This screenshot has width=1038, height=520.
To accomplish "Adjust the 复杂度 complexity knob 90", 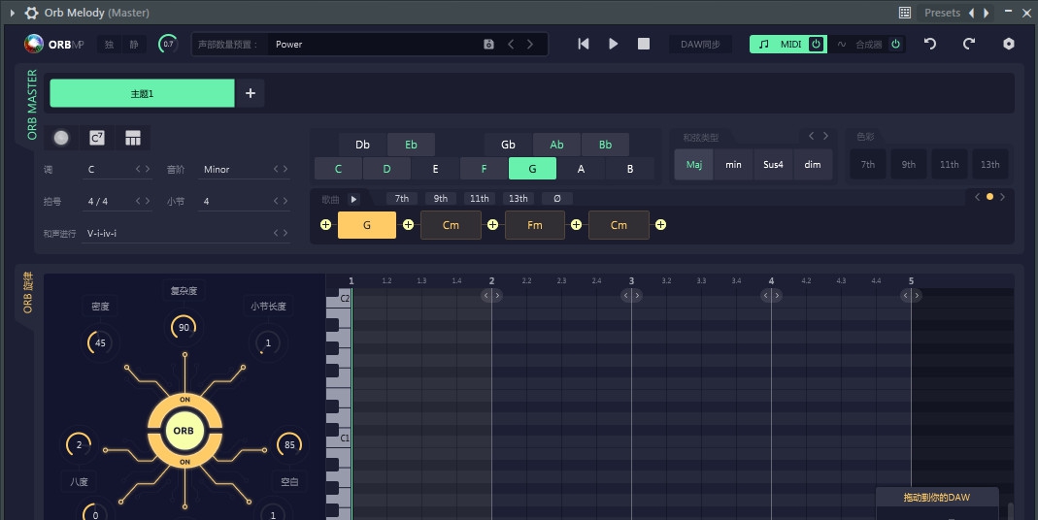I will click(184, 327).
